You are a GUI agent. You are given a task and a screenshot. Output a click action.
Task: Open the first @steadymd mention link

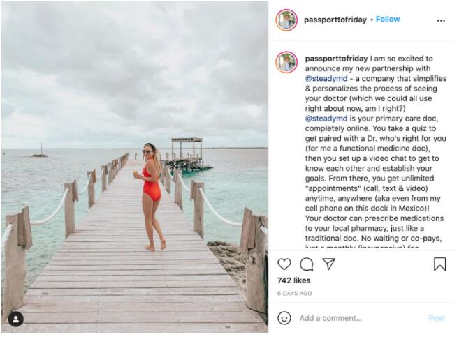[326, 79]
